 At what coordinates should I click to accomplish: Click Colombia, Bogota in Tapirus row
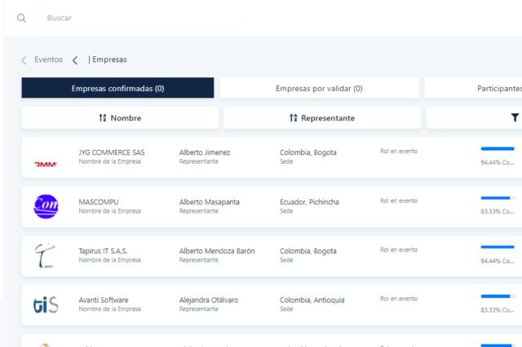click(x=308, y=251)
